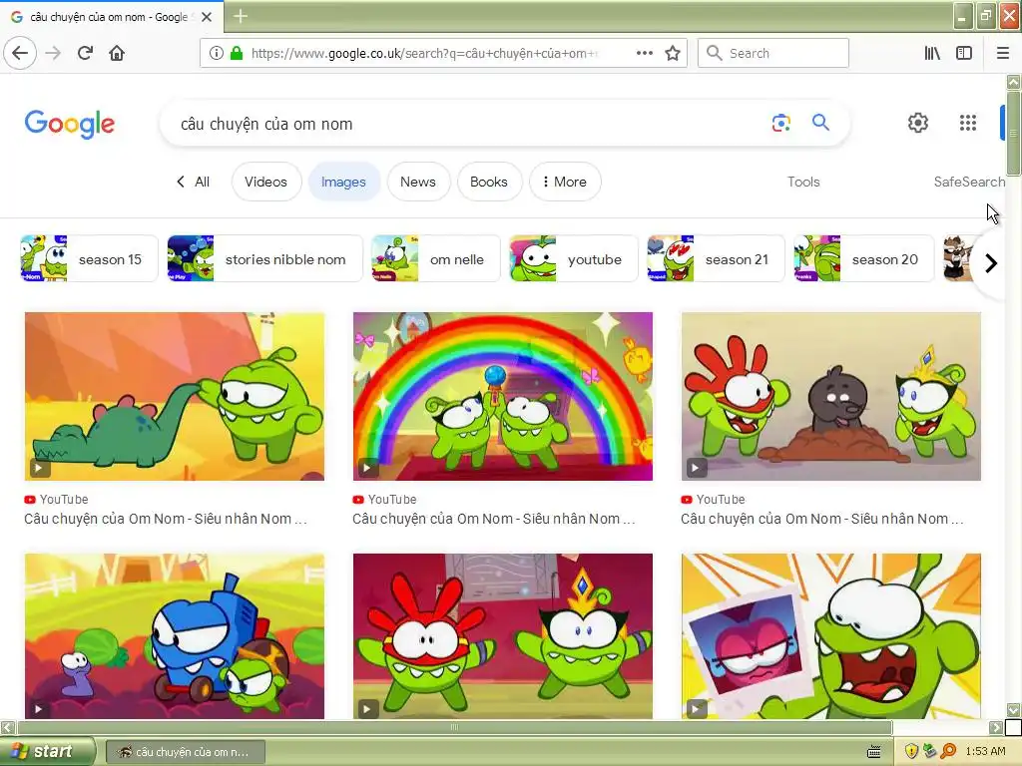Open the Windows start menu

[x=48, y=751]
